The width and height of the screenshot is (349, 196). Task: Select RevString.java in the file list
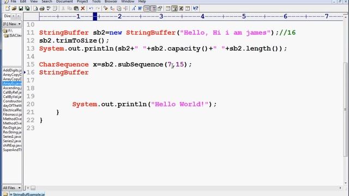pos(12,132)
